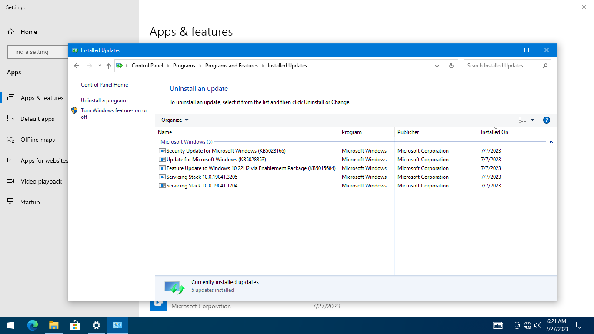Sort by the Name column header
Viewport: 594px width, 334px height.
tap(247, 132)
